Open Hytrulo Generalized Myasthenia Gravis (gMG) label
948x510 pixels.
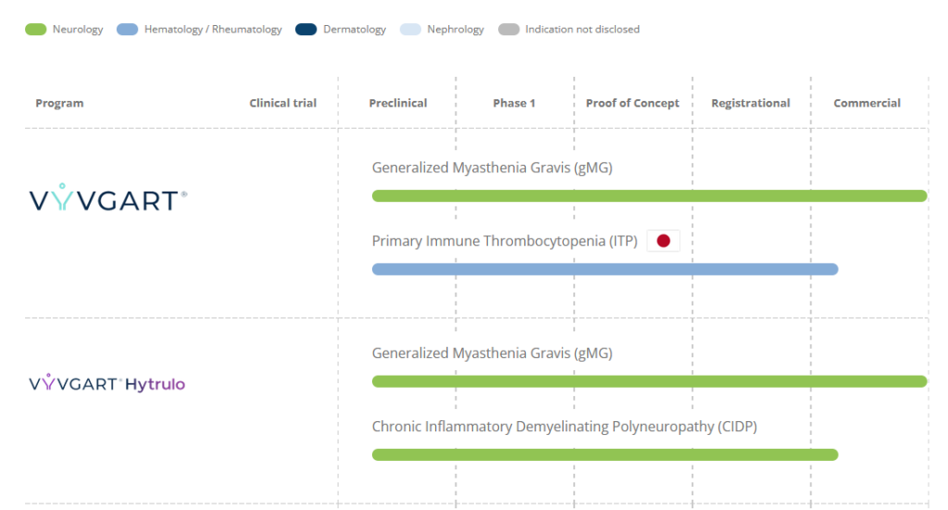[x=493, y=354]
